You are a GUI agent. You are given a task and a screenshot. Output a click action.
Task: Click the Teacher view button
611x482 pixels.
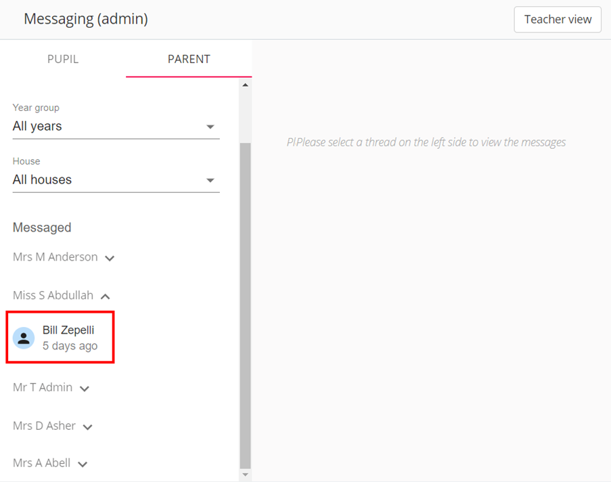click(557, 20)
